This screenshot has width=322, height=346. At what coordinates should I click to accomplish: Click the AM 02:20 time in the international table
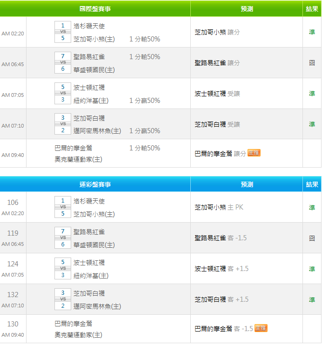click(13, 34)
